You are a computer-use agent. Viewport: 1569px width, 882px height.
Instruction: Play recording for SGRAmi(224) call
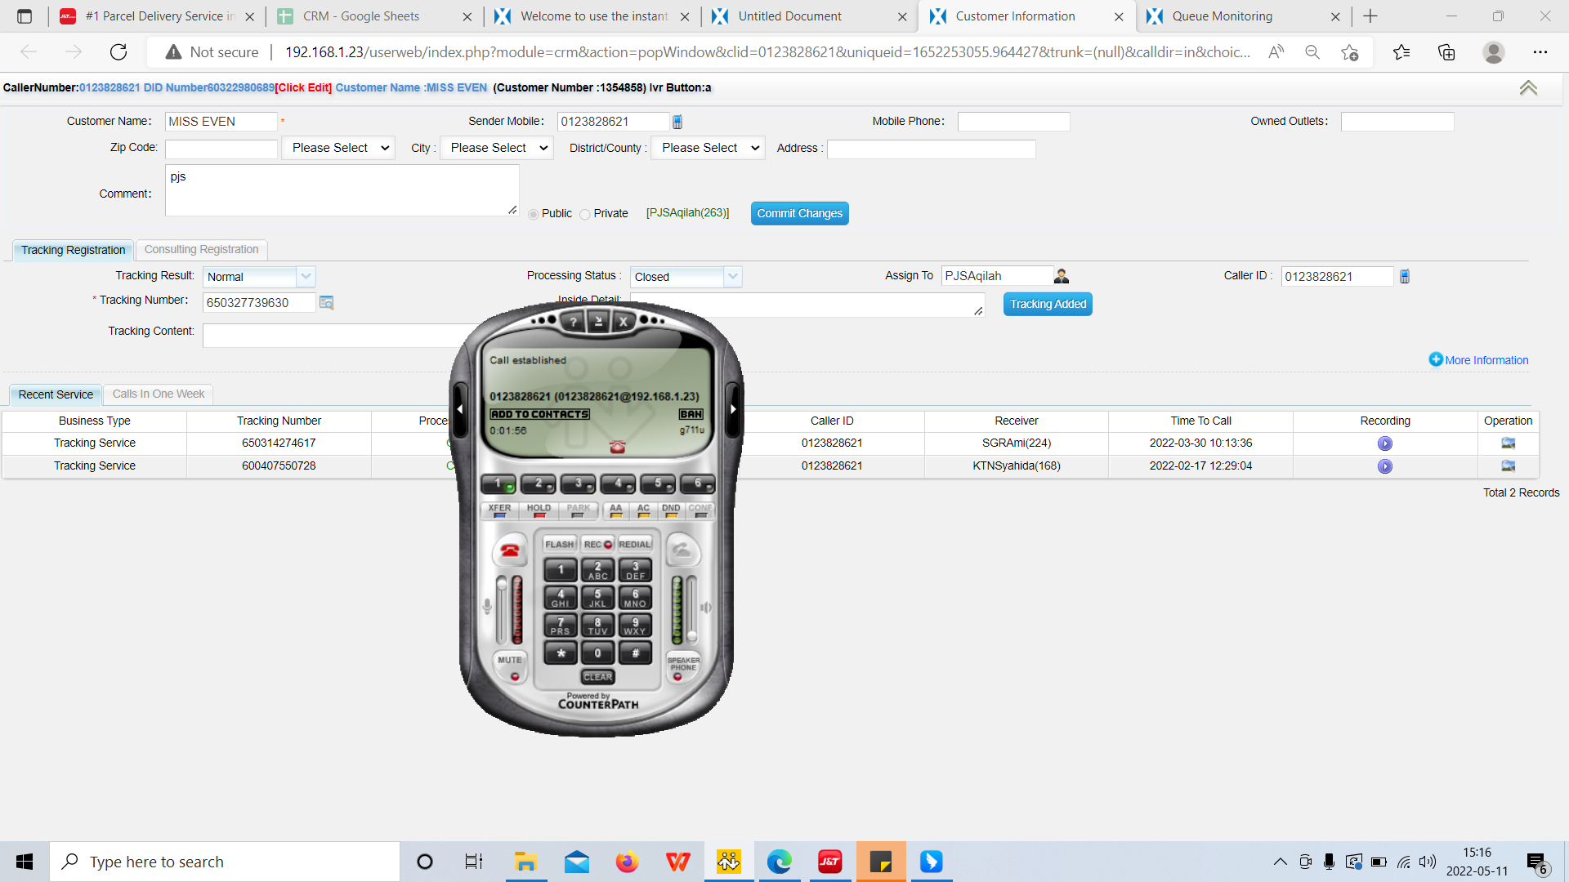click(1384, 443)
